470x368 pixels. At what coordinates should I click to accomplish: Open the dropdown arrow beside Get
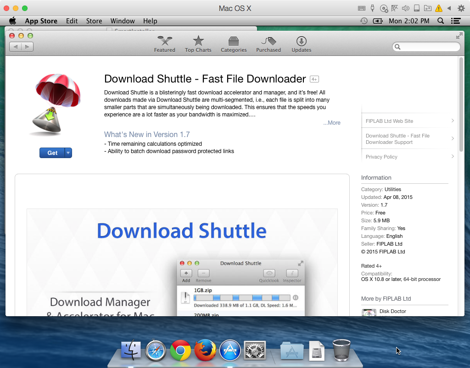point(68,153)
